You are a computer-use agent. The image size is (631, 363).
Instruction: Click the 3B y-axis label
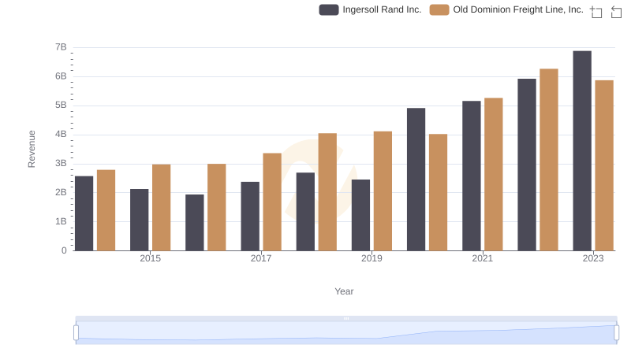[61, 164]
